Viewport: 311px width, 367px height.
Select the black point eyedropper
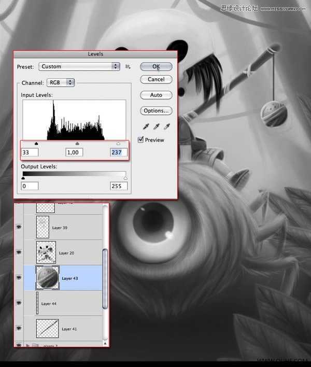pyautogui.click(x=146, y=126)
